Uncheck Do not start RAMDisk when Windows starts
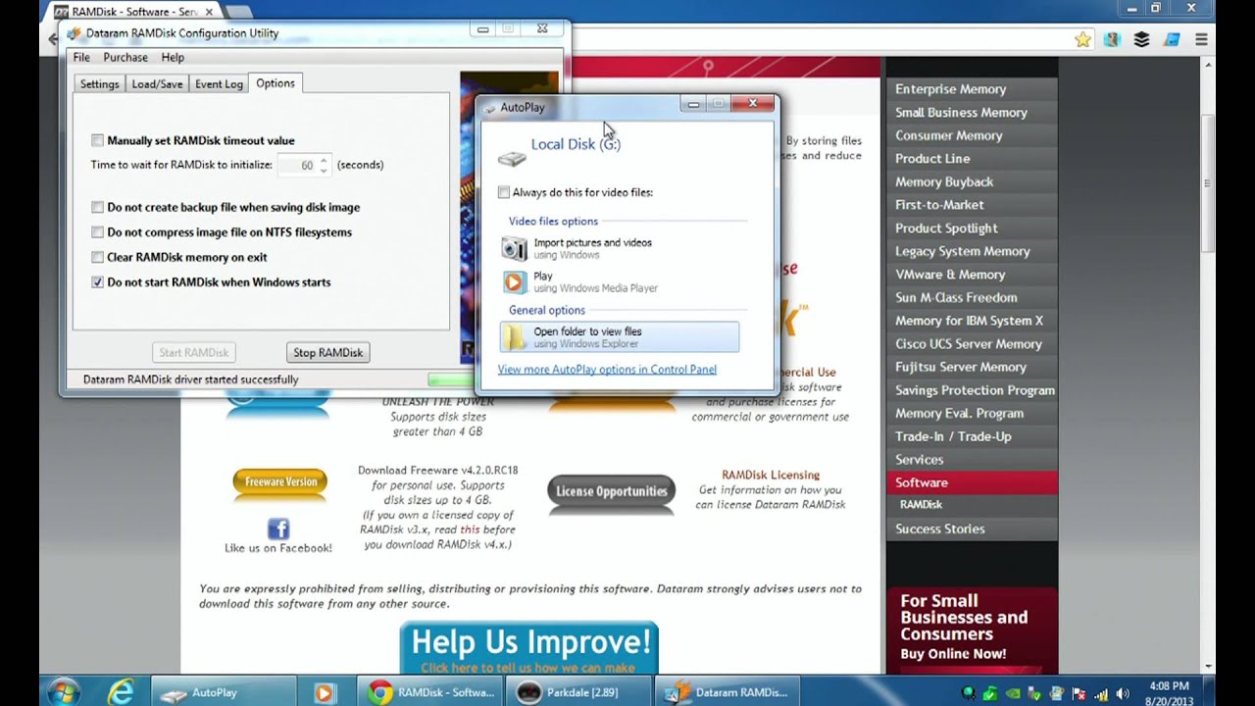Image resolution: width=1255 pixels, height=706 pixels. [x=97, y=281]
